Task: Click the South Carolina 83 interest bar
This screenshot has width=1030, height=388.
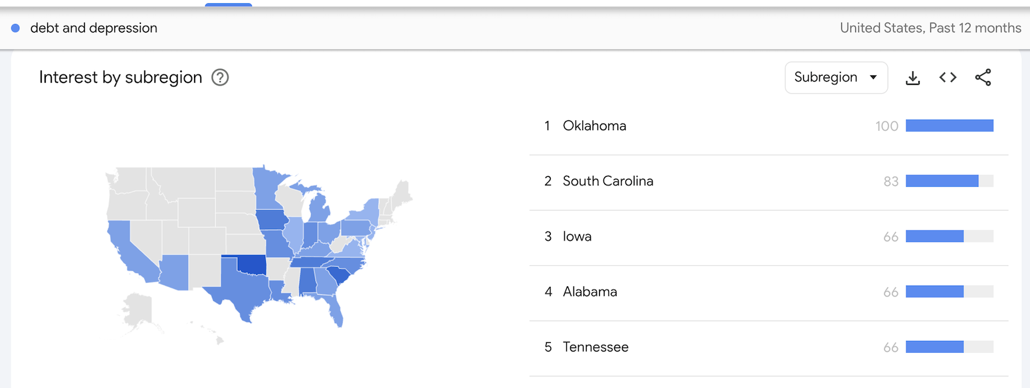Action: 942,181
